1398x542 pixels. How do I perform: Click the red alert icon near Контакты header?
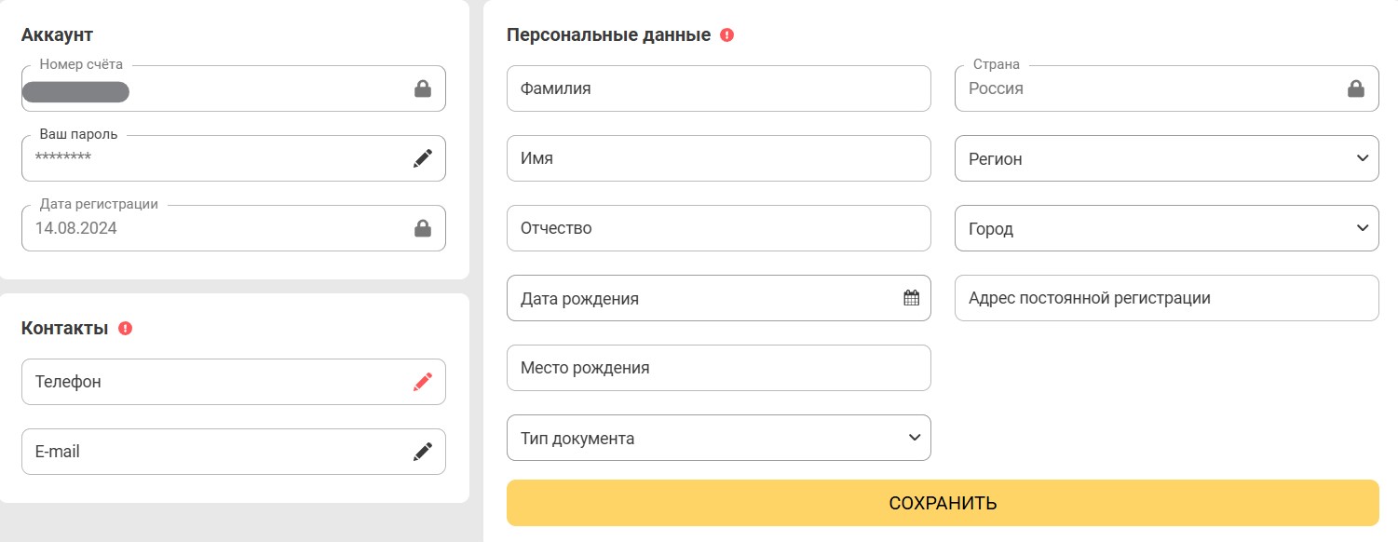pyautogui.click(x=126, y=328)
